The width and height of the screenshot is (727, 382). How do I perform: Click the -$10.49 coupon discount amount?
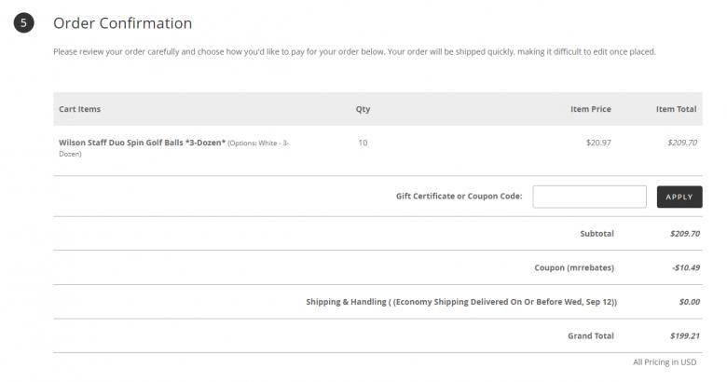pos(685,267)
